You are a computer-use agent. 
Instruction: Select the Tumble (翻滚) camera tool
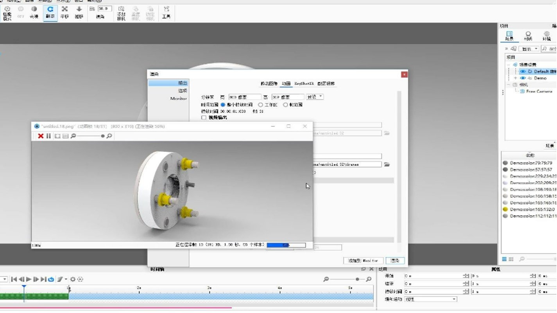pyautogui.click(x=50, y=13)
